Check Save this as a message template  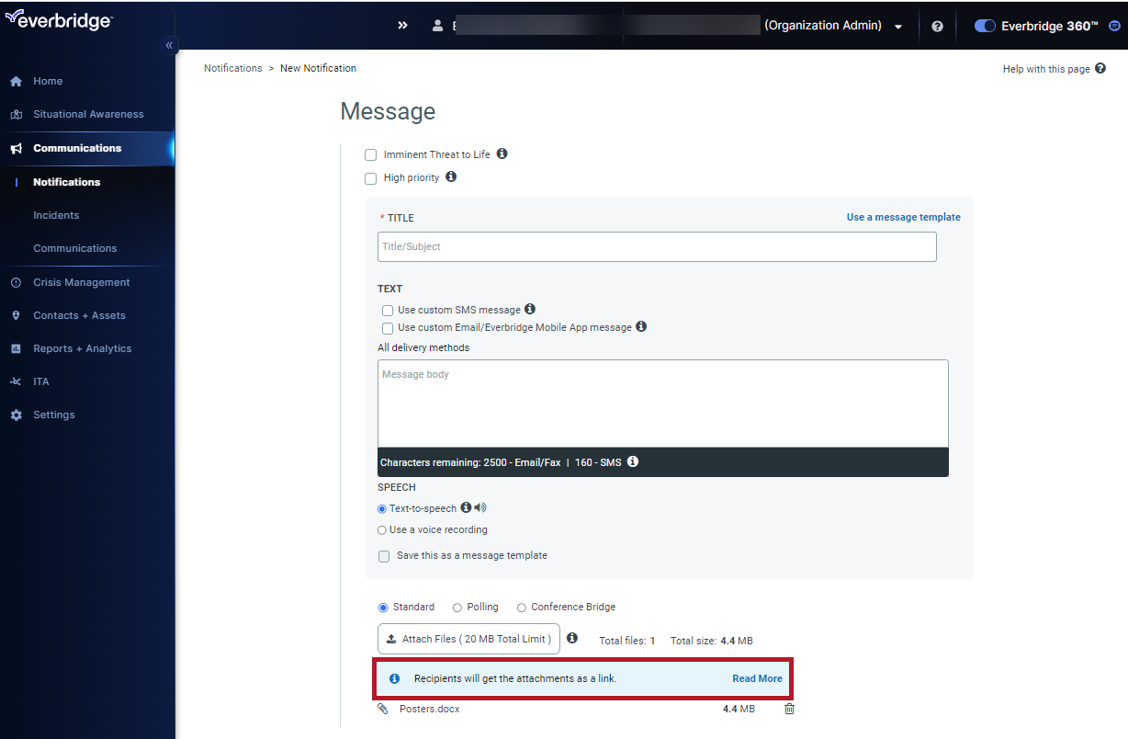coord(384,556)
